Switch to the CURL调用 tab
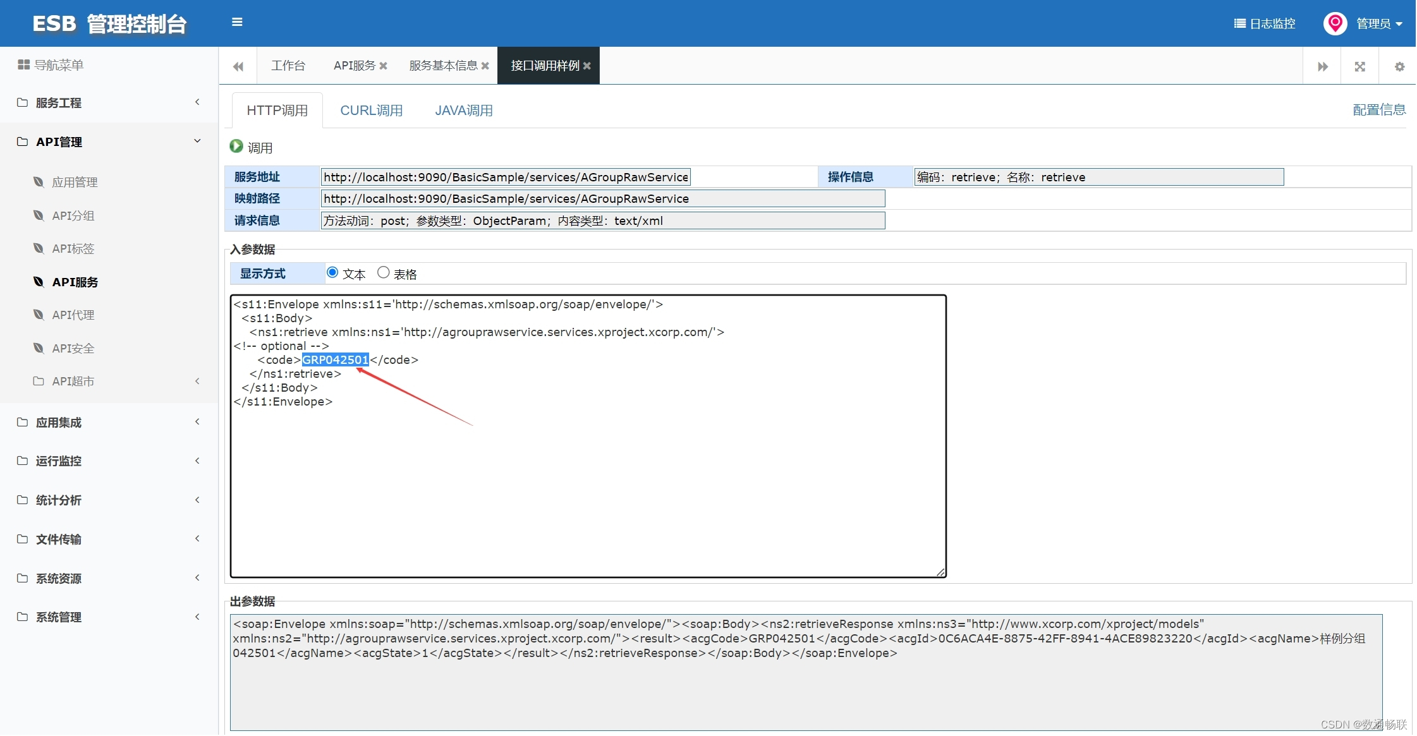 (372, 111)
